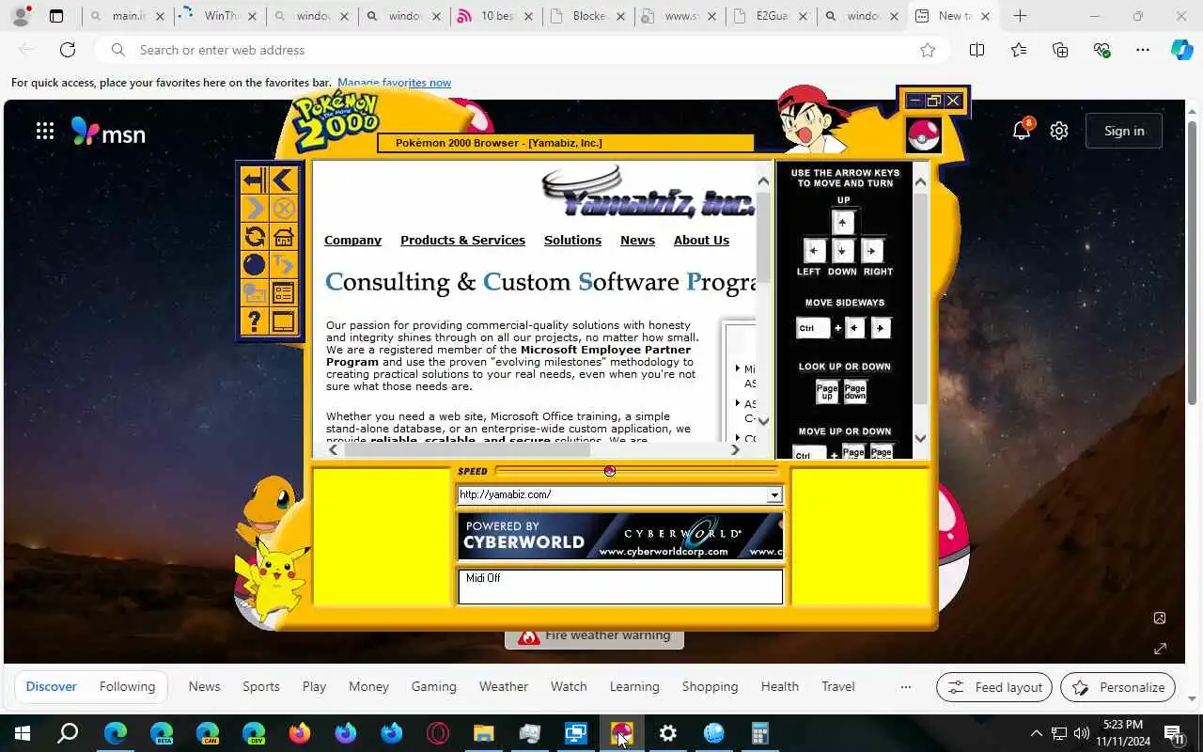Click Feed layout button
This screenshot has width=1203, height=752.
tap(994, 687)
